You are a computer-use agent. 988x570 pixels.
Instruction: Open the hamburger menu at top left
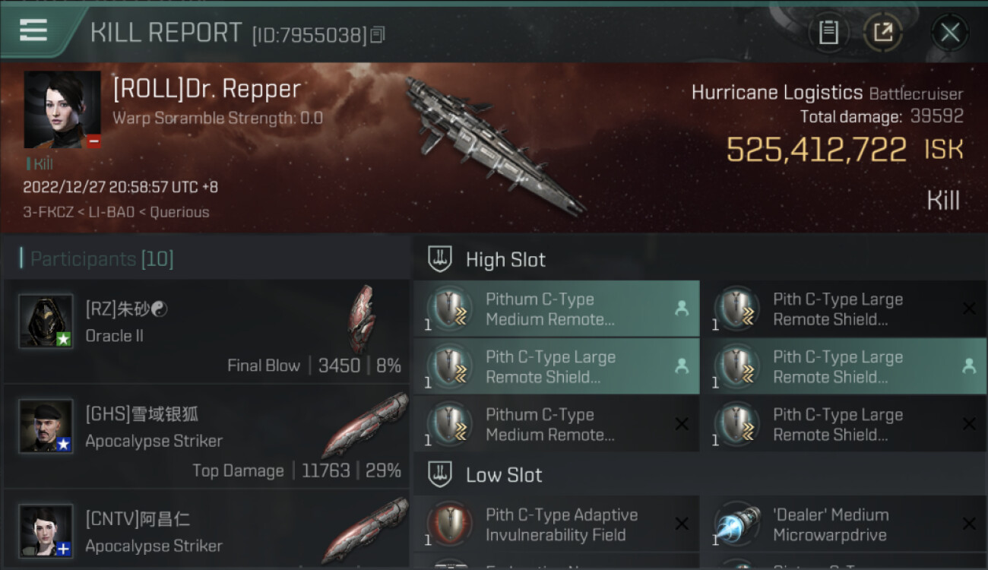pyautogui.click(x=33, y=30)
